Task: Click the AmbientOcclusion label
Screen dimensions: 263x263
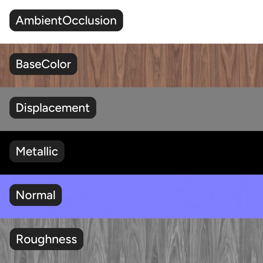Action: tap(66, 20)
